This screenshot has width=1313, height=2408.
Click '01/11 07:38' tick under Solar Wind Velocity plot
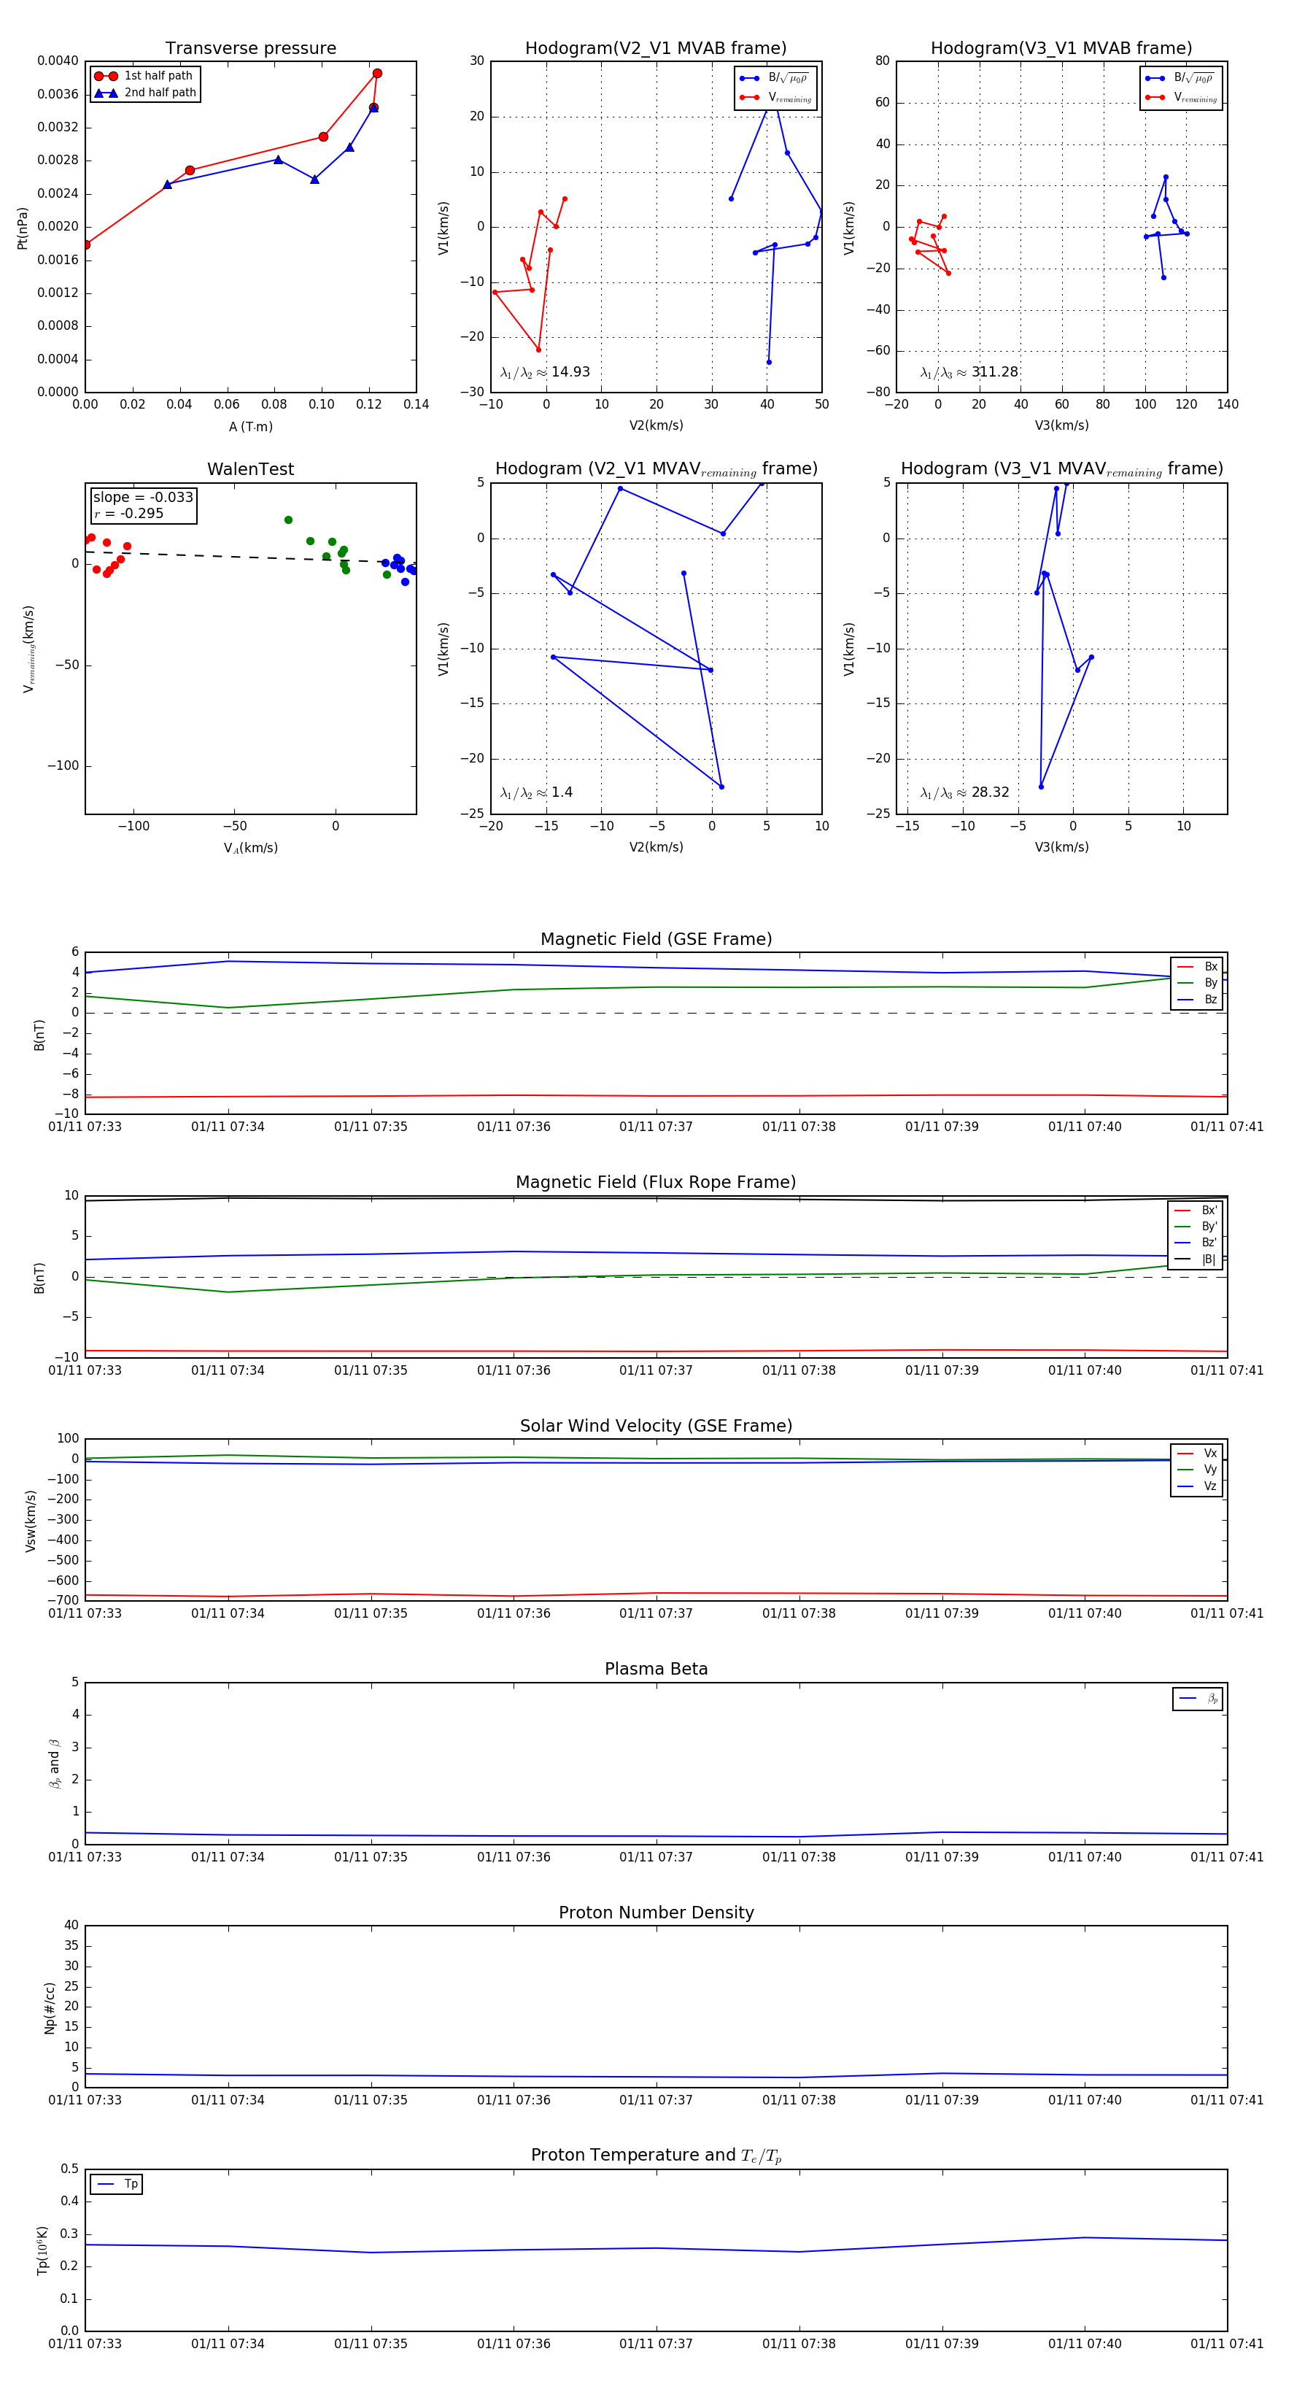coord(799,1613)
